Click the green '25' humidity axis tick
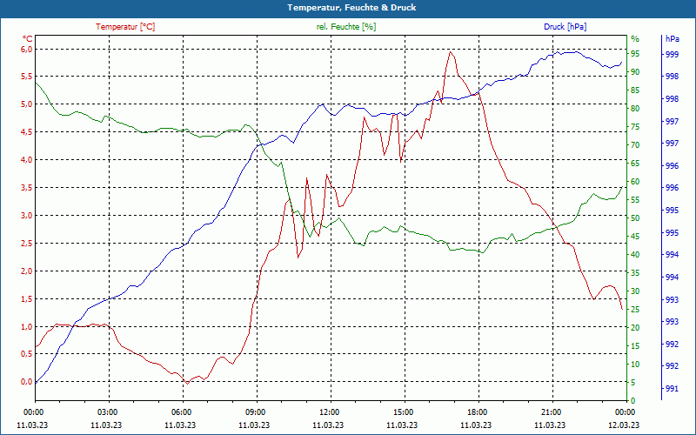This screenshot has height=435, width=696. click(x=635, y=310)
